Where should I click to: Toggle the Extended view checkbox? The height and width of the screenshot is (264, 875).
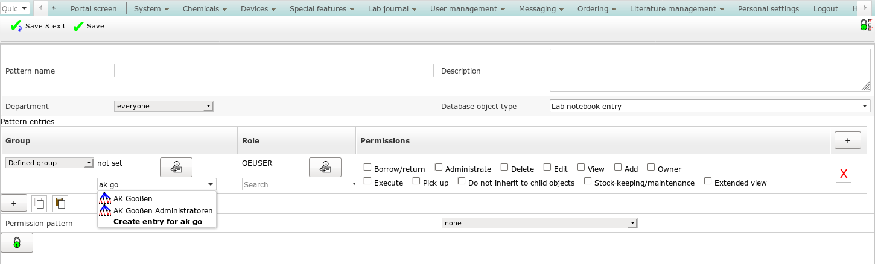(708, 181)
